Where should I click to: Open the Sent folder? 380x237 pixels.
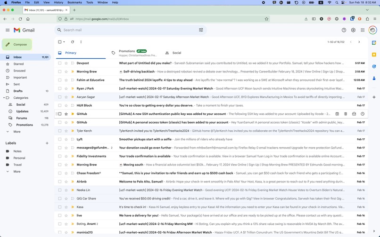click(17, 84)
